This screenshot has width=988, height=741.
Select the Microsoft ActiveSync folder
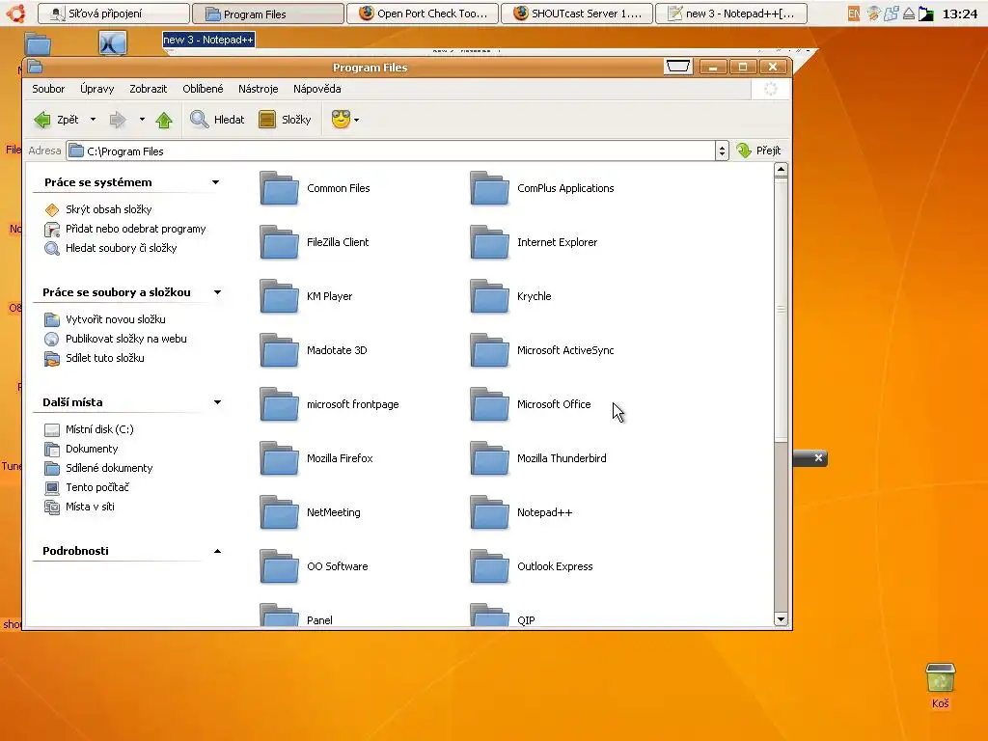pyautogui.click(x=542, y=350)
